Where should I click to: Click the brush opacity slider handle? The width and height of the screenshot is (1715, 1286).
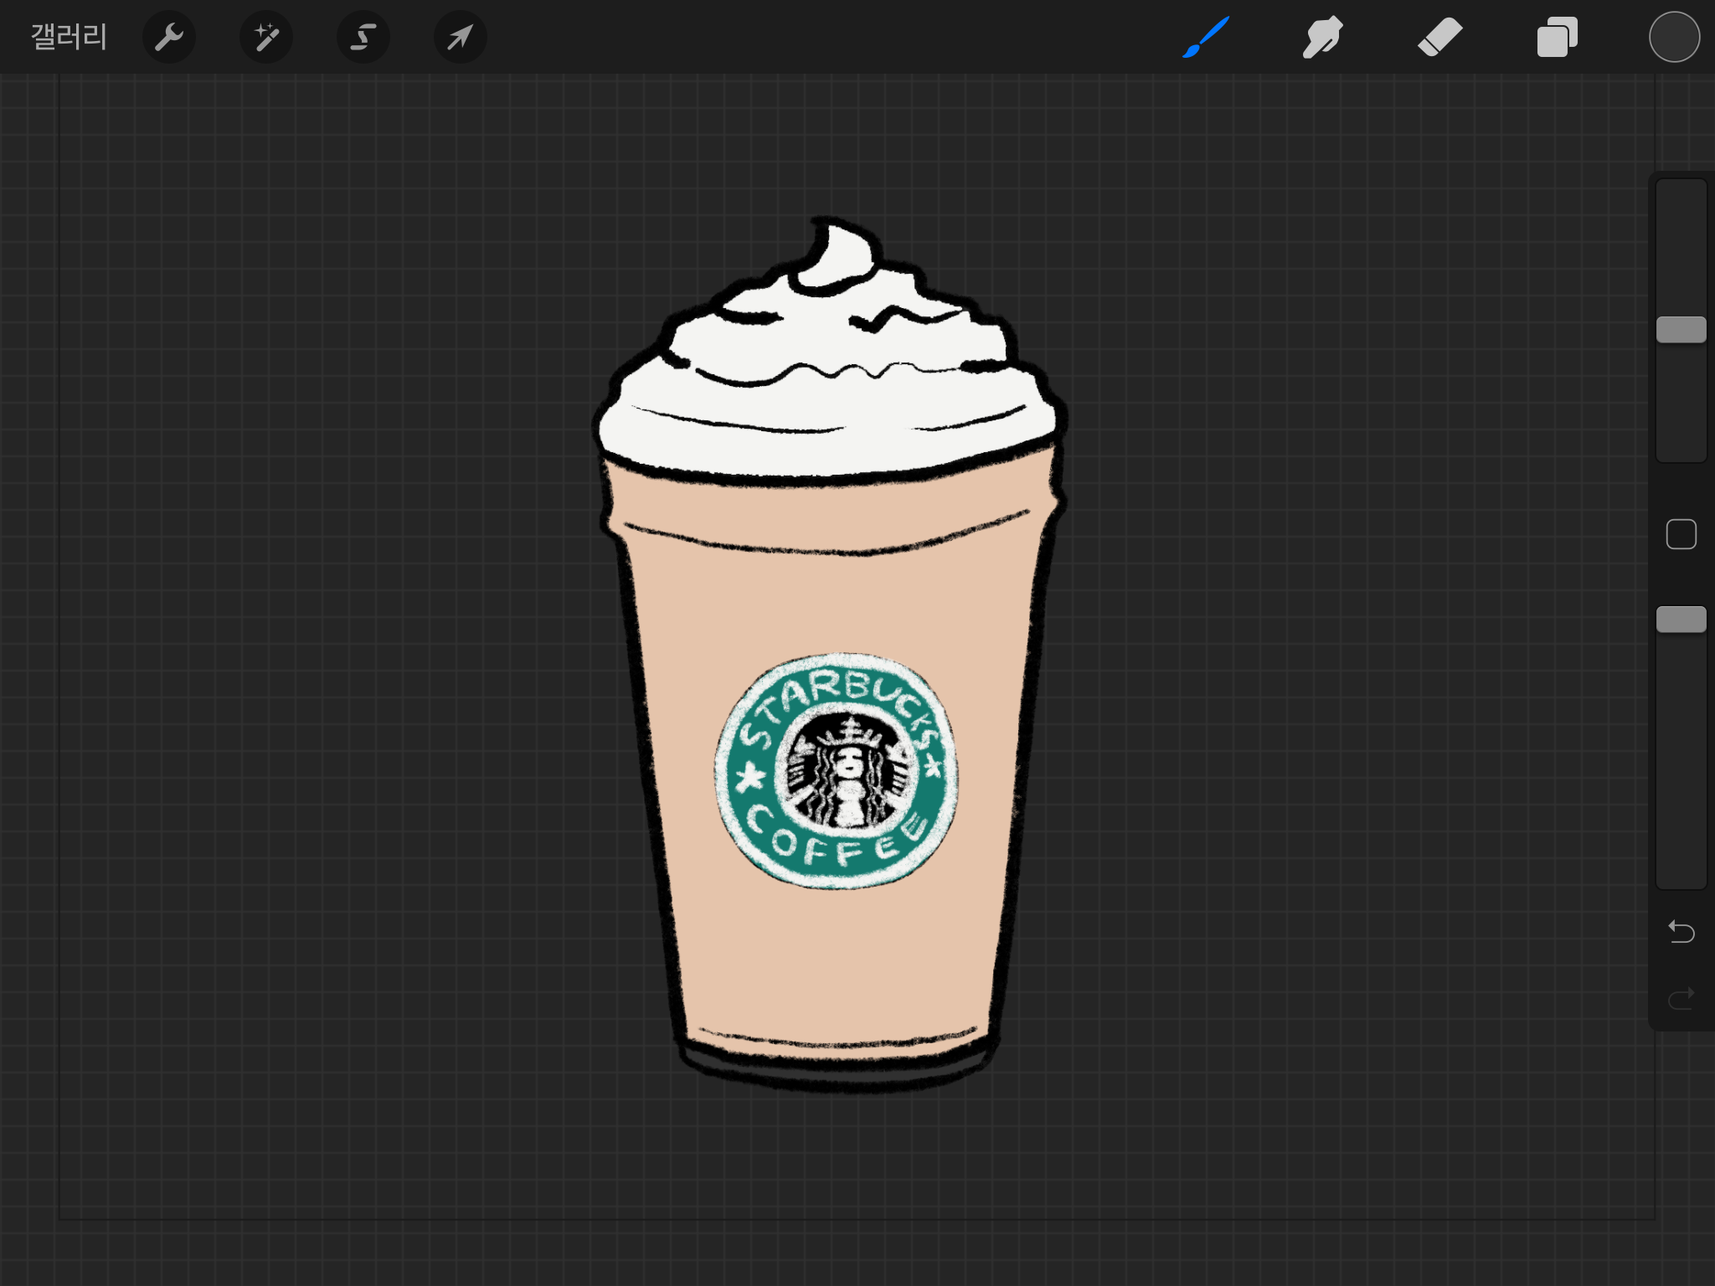(x=1681, y=620)
